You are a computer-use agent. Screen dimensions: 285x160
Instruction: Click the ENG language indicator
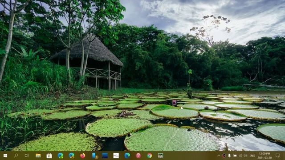252,156
